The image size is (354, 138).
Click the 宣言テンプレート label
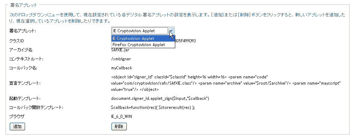[25, 83]
